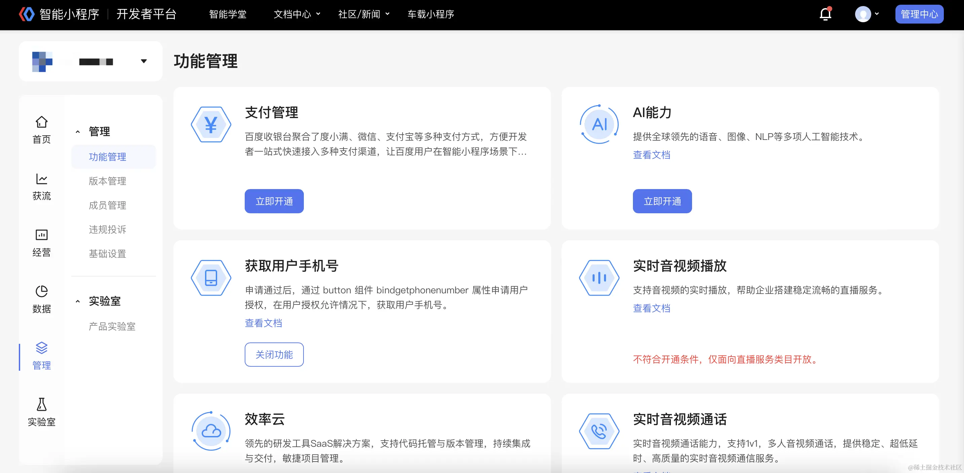Open the mini program selector dropdown
The height and width of the screenshot is (473, 964).
click(144, 62)
